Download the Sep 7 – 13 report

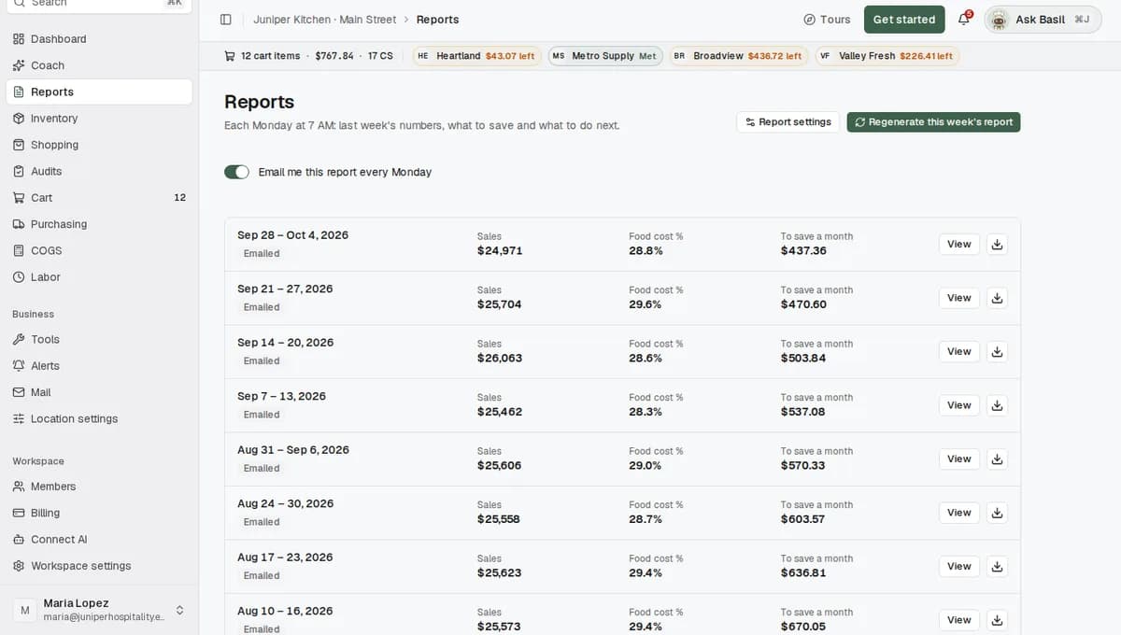997,405
